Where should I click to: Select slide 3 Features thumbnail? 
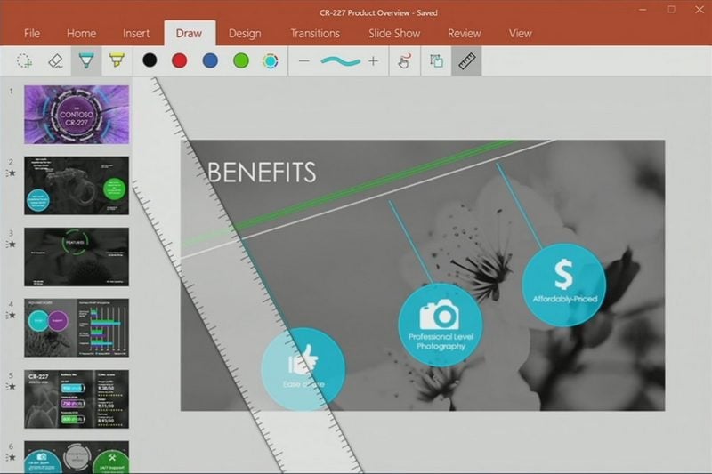[x=77, y=256]
